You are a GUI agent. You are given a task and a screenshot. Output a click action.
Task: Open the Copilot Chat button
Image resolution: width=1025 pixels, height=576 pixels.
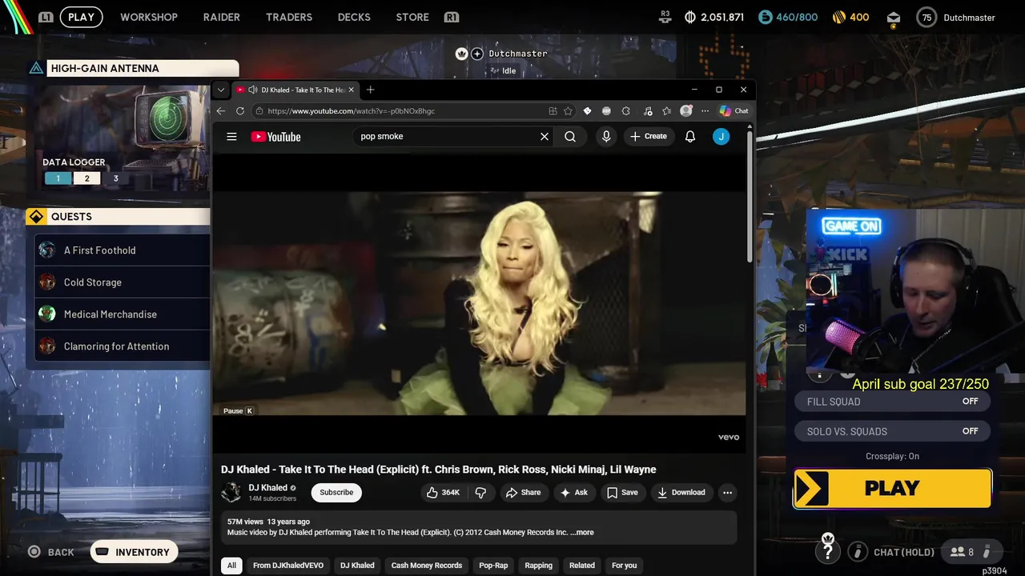coord(734,111)
